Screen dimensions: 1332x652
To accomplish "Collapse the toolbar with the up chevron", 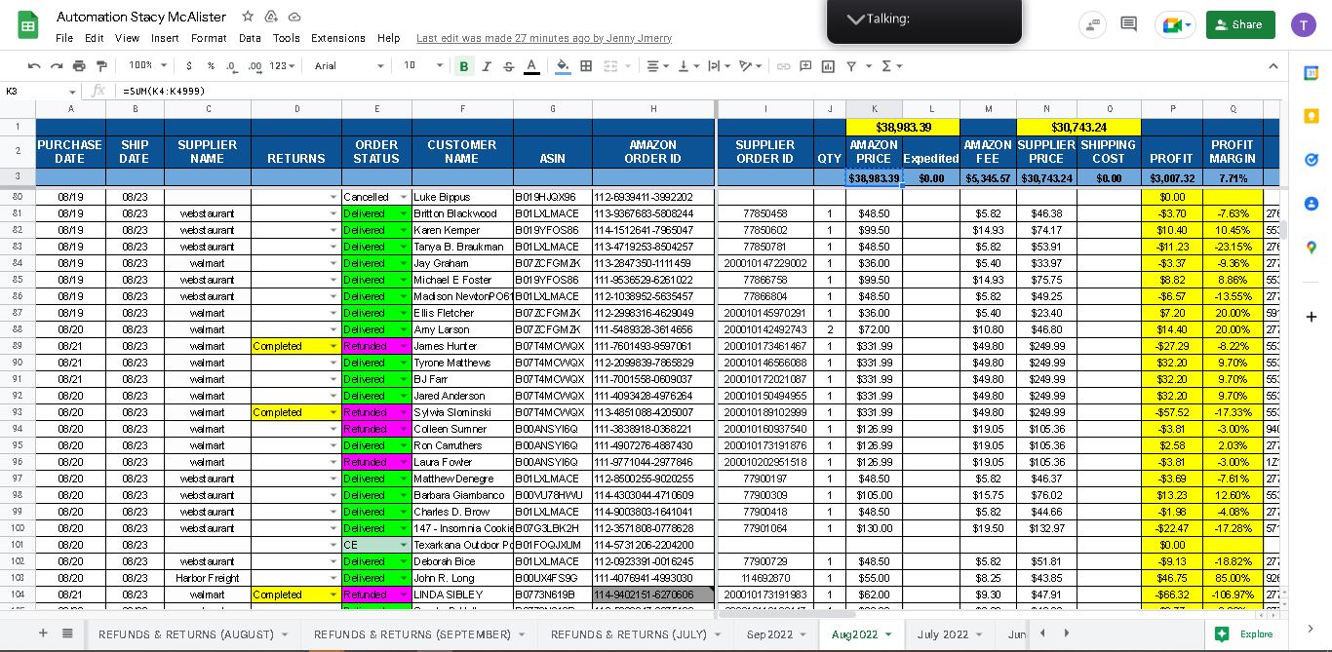I will (x=1273, y=65).
